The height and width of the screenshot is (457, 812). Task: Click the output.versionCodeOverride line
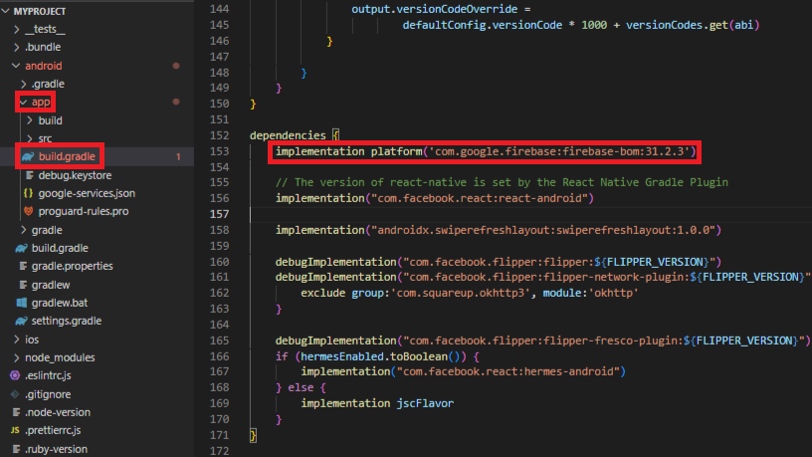441,9
